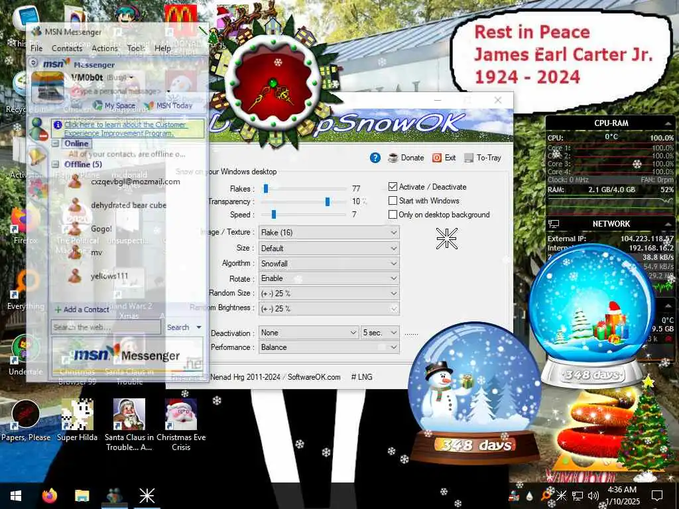
Task: Click Customer Experience Improvement Program link
Action: click(125, 129)
